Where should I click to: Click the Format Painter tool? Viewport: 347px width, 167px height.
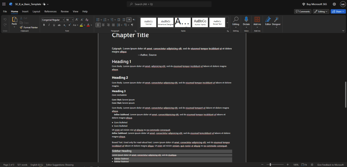[28, 27]
